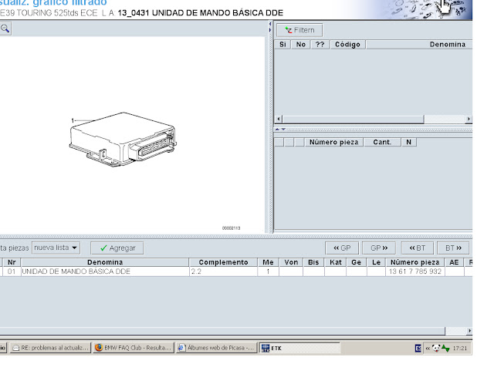Click the Código column header
Image resolution: width=494 pixels, height=391 pixels.
[348, 45]
